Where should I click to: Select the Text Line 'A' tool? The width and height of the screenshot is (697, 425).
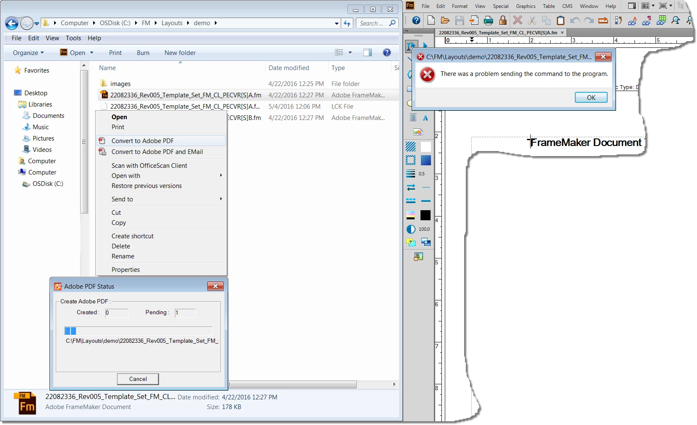[x=426, y=118]
